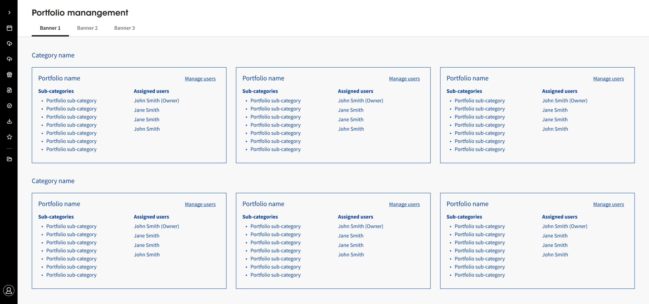649x304 pixels.
Task: Open the calendar icon in sidebar
Action: pyautogui.click(x=9, y=28)
